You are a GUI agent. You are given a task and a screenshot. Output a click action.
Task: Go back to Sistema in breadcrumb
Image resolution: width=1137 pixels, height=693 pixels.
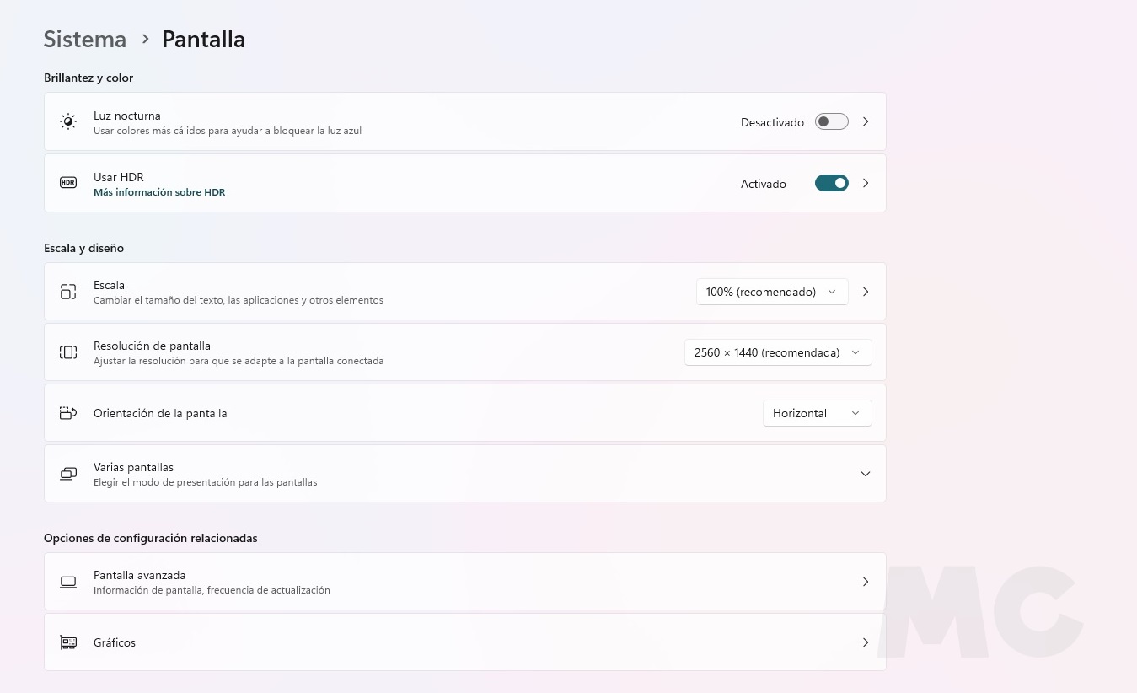tap(85, 40)
